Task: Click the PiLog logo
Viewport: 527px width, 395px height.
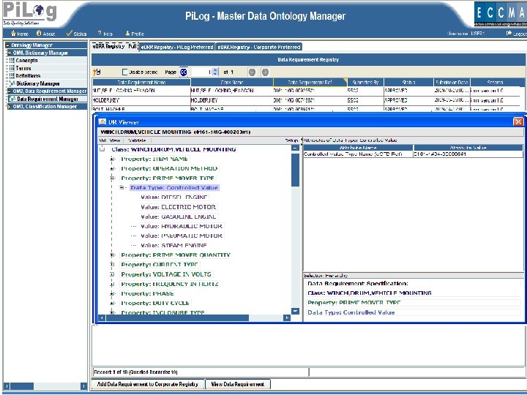Action: tap(29, 13)
